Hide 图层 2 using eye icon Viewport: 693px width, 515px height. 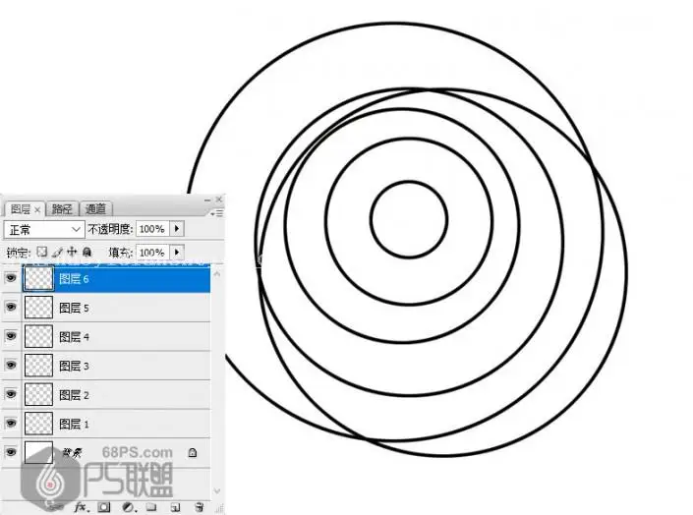11,394
